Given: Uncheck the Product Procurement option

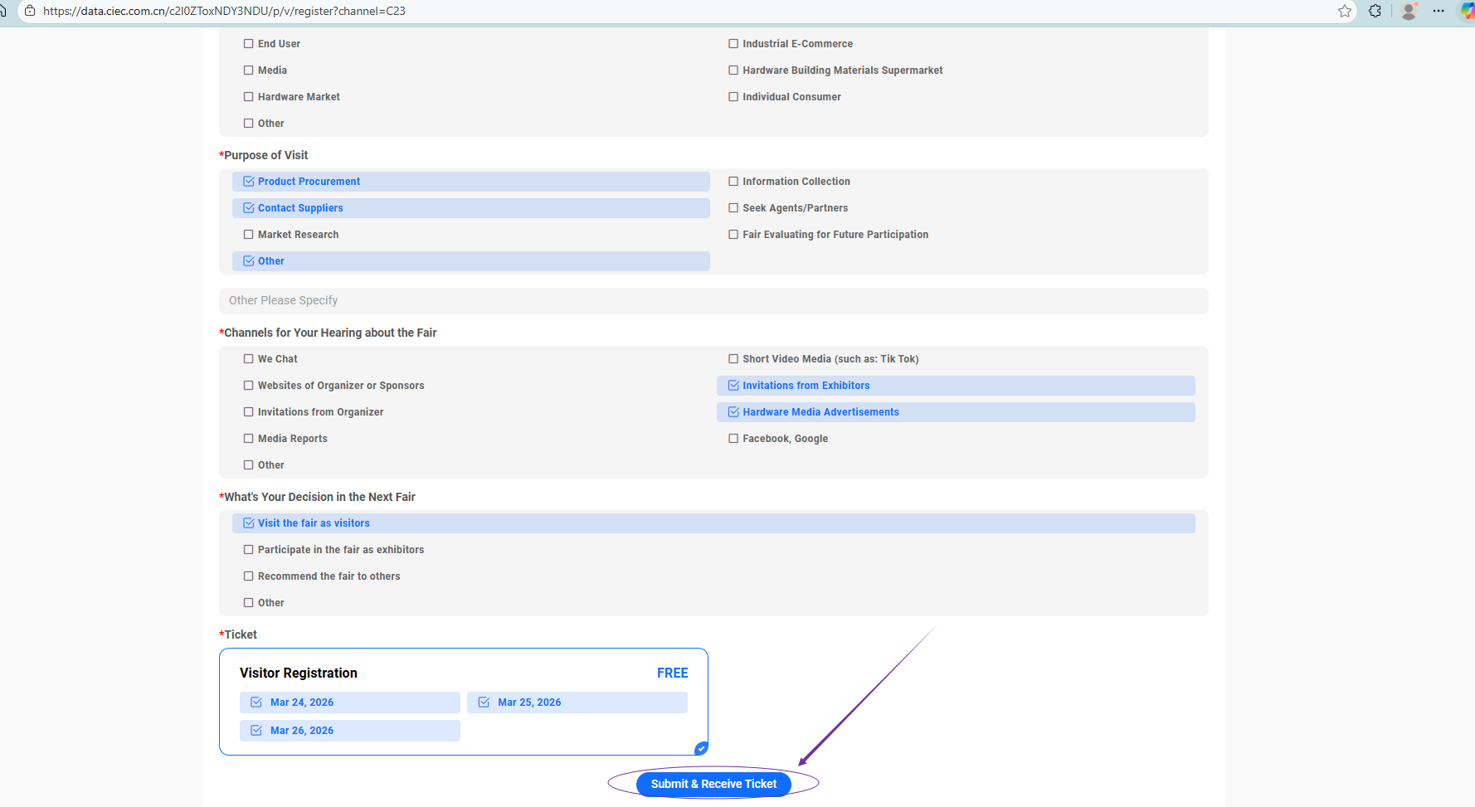Looking at the screenshot, I should [x=249, y=182].
